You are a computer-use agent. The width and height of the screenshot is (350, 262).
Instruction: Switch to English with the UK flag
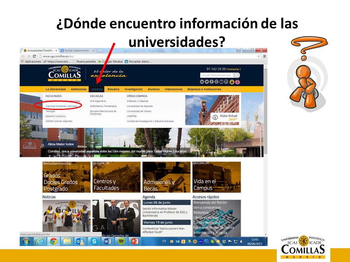(x=237, y=82)
